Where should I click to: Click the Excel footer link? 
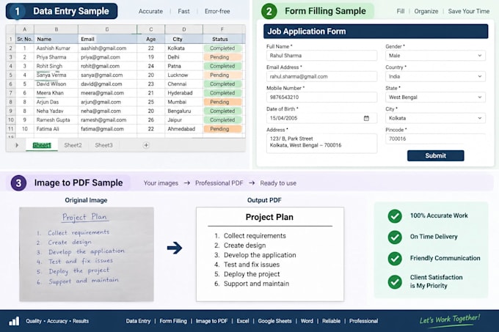coord(243,321)
